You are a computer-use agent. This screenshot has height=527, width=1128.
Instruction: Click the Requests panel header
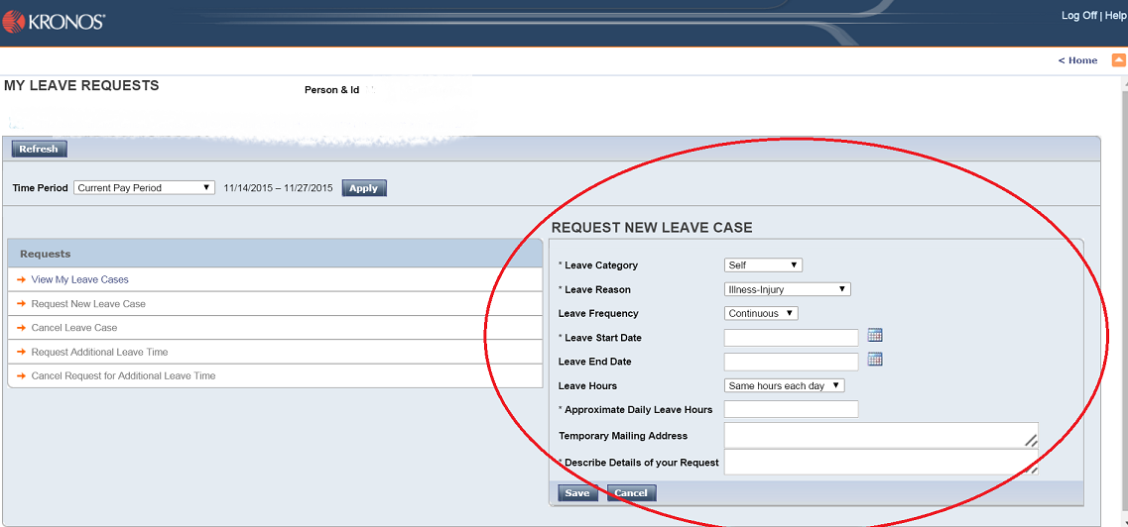coord(275,254)
